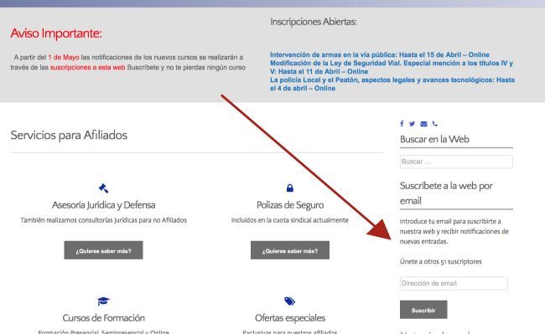
Task: Click Incluidos en la cuota sindical actualmente text
Action: (x=290, y=220)
